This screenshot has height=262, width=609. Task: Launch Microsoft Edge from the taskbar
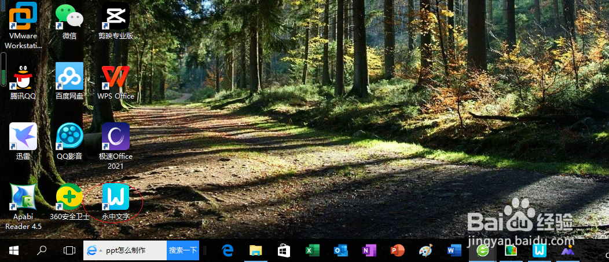click(x=228, y=250)
